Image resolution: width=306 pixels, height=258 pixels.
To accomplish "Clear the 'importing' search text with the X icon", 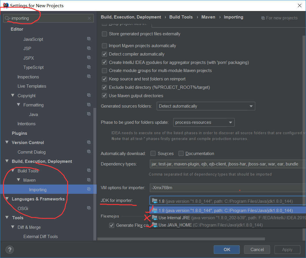I will [x=89, y=18].
